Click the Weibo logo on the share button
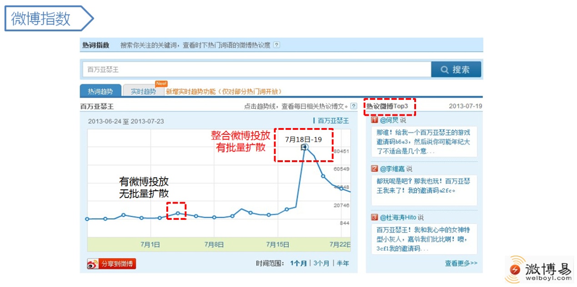The image size is (577, 287). click(93, 263)
